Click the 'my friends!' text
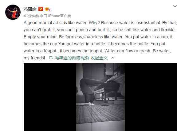The width and height of the screenshot is (177, 131). (34, 58)
